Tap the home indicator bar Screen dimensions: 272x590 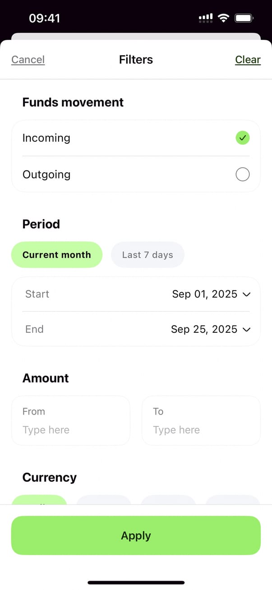136,582
